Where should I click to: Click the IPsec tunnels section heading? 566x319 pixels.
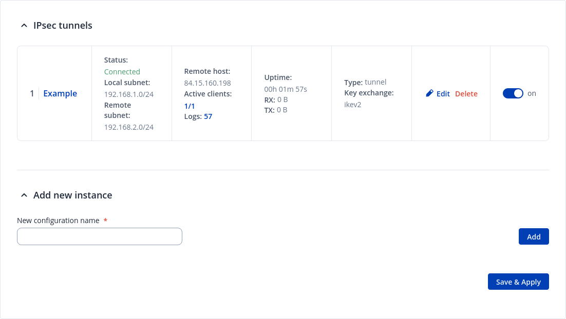(x=63, y=26)
